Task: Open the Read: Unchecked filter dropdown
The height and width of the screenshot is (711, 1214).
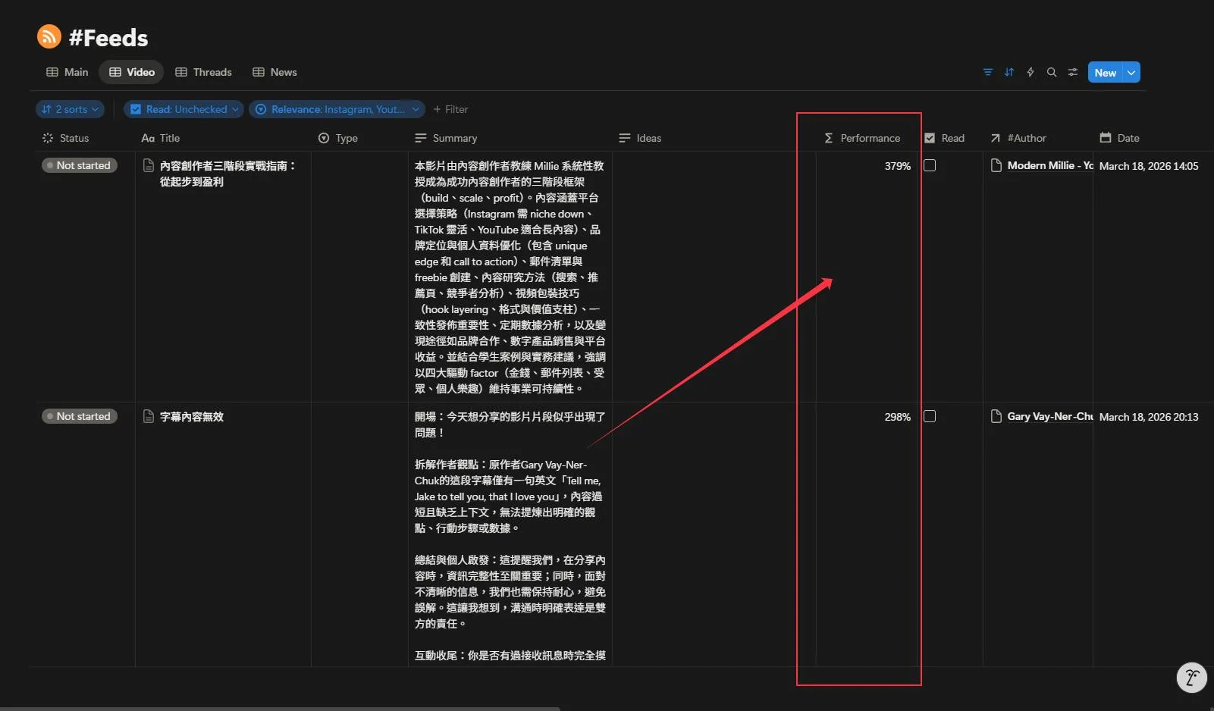Action: 184,109
